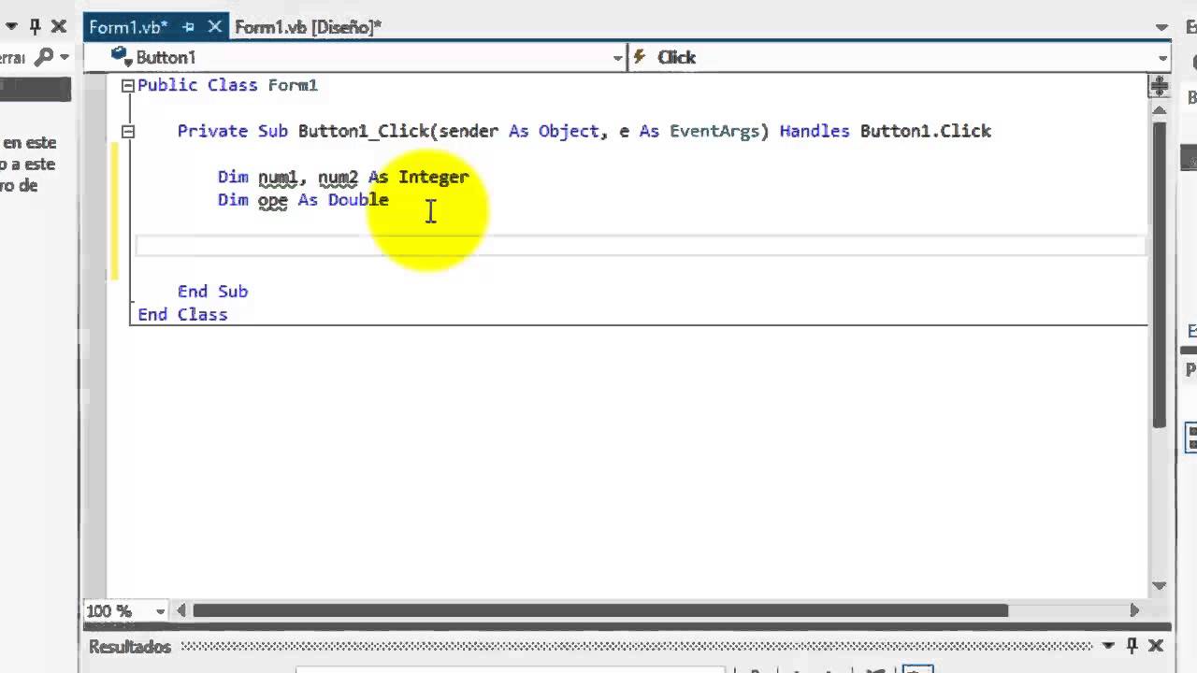Click the EventArgs type in the Sub signature

(x=714, y=132)
